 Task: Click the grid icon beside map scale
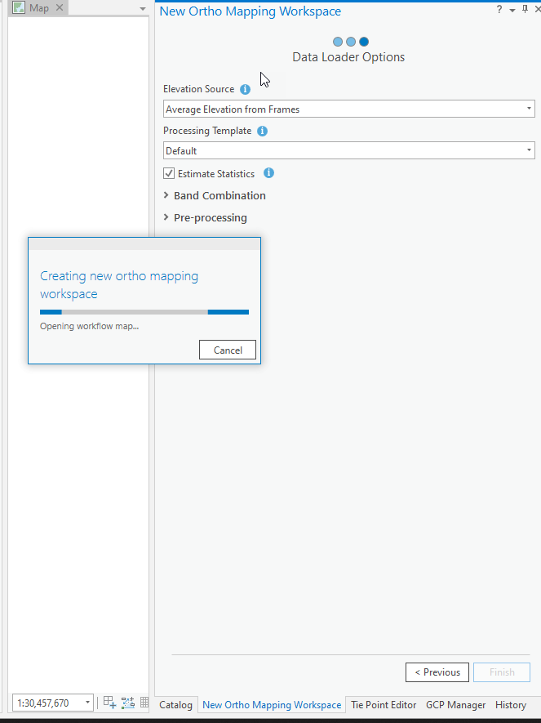pyautogui.click(x=144, y=703)
